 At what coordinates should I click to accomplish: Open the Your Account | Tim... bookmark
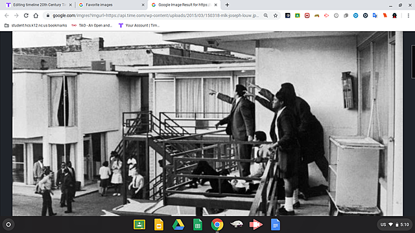[139, 25]
